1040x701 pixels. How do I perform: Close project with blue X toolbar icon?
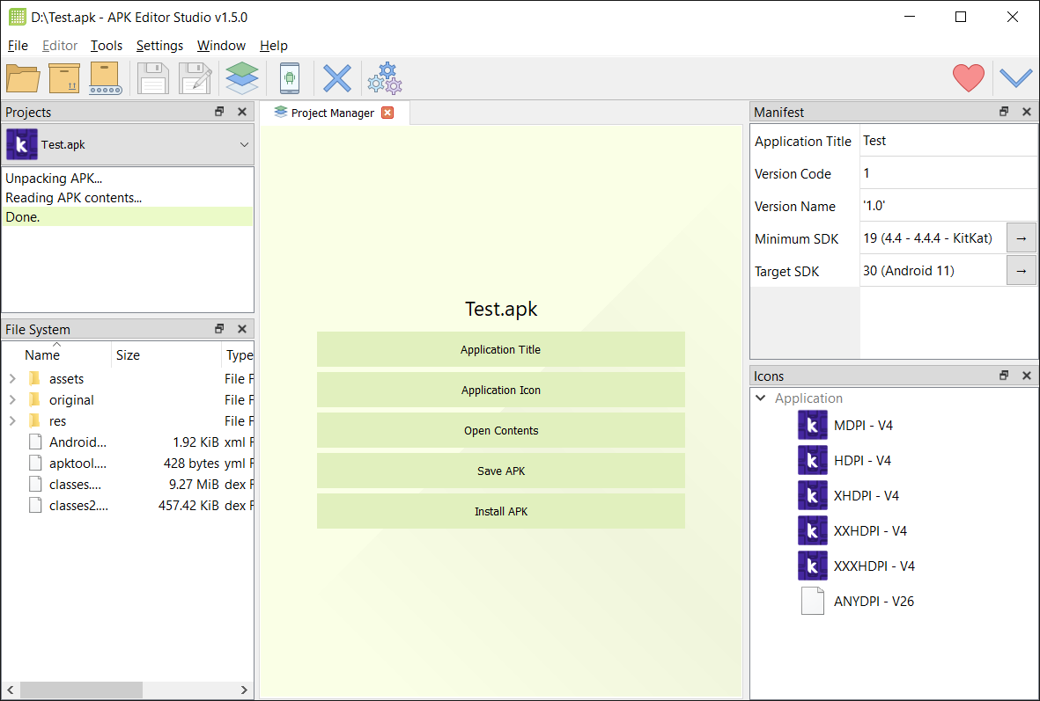coord(337,78)
